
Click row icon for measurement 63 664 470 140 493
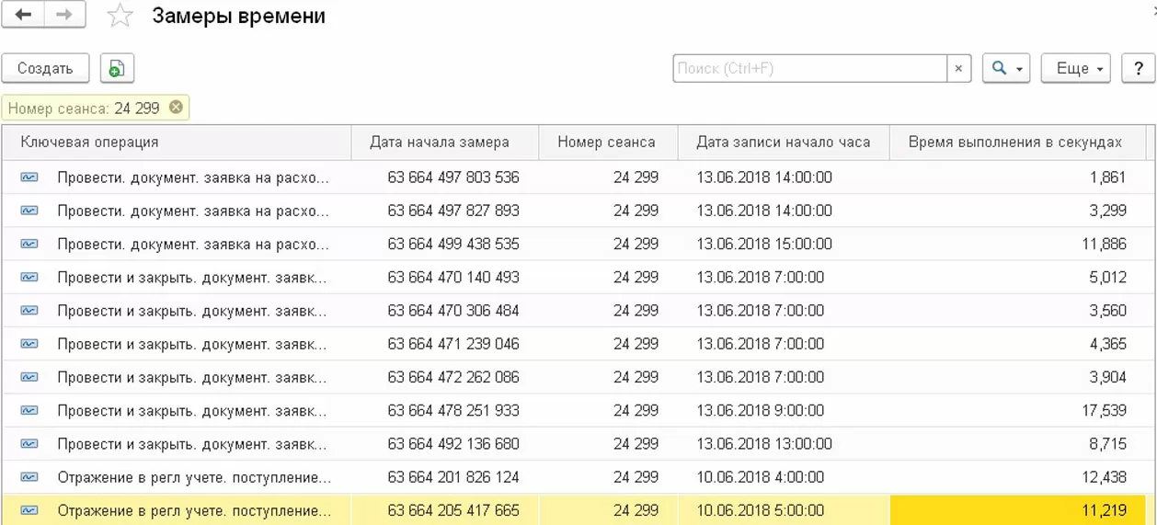tap(29, 277)
